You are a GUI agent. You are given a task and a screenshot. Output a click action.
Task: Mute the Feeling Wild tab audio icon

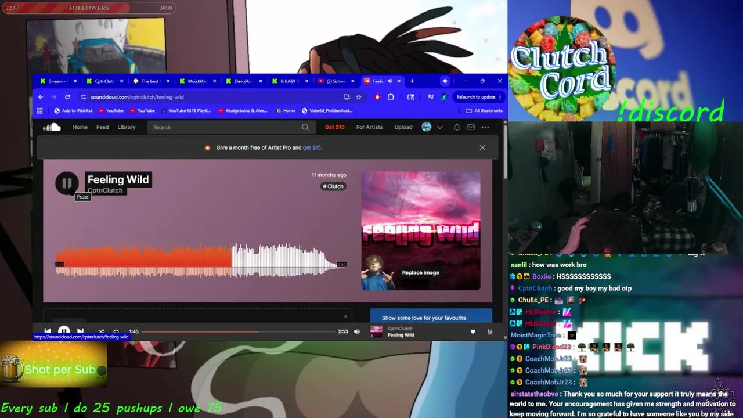pyautogui.click(x=390, y=81)
